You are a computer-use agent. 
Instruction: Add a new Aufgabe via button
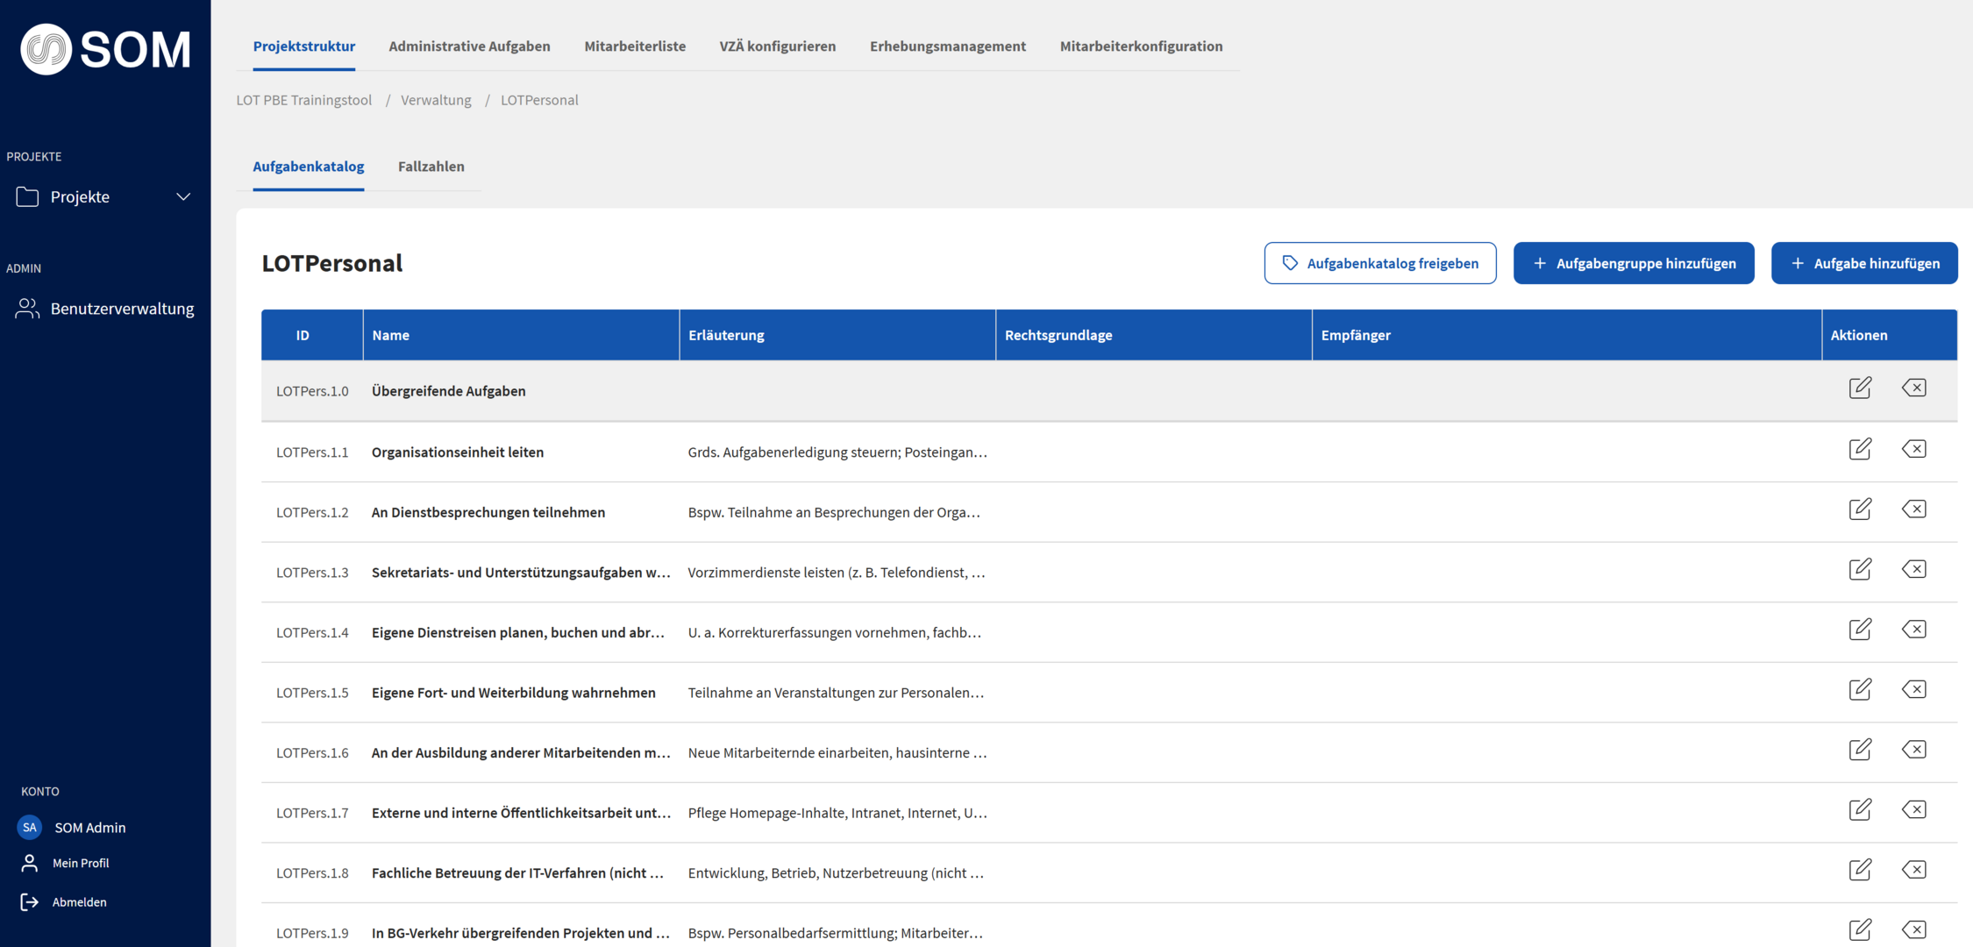coord(1863,263)
